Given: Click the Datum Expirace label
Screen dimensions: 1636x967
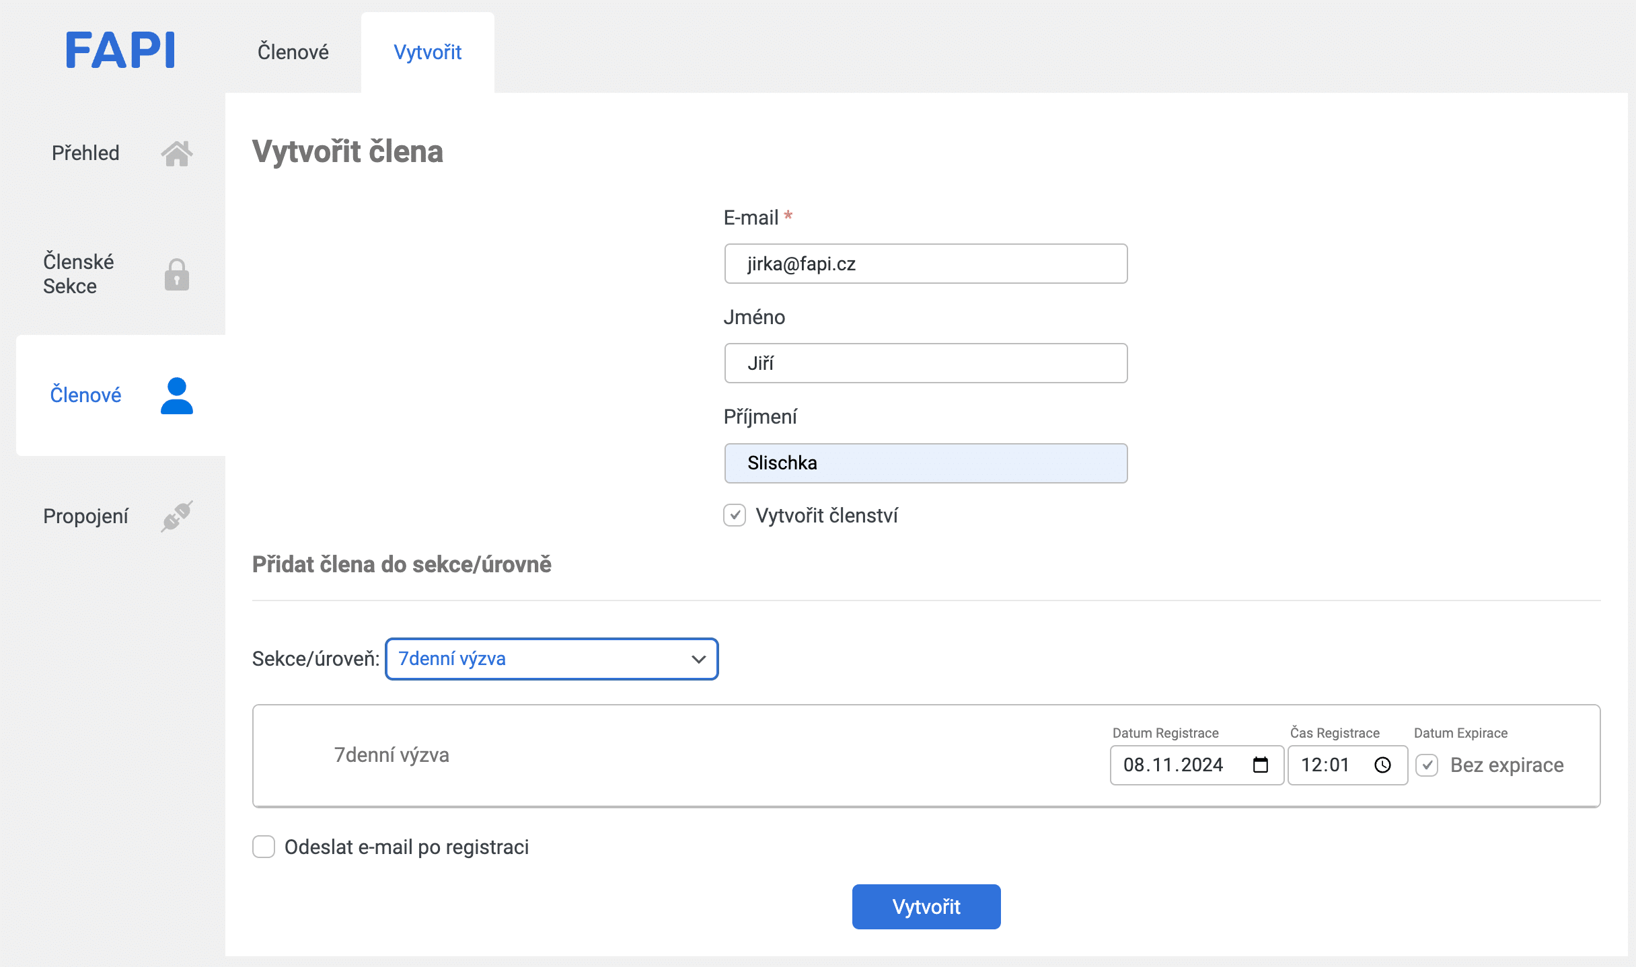Looking at the screenshot, I should (1460, 733).
